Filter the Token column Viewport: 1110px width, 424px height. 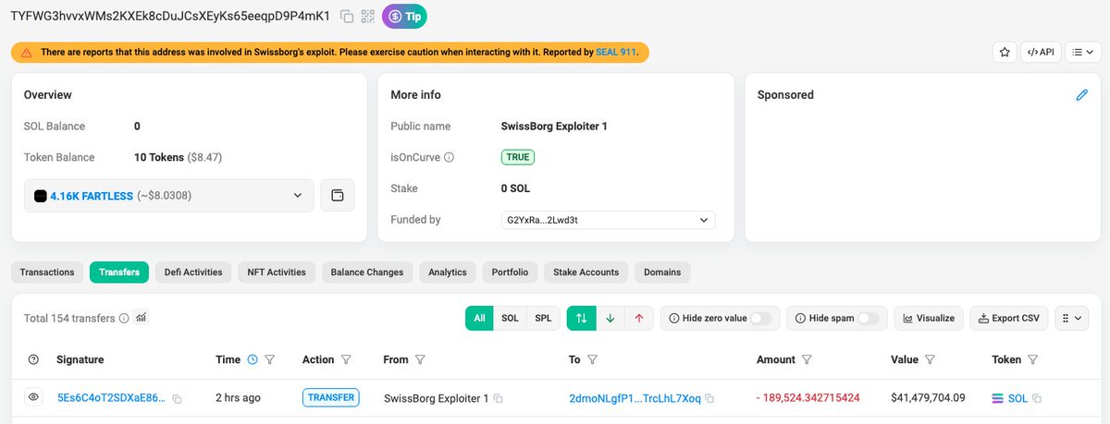coord(1032,359)
